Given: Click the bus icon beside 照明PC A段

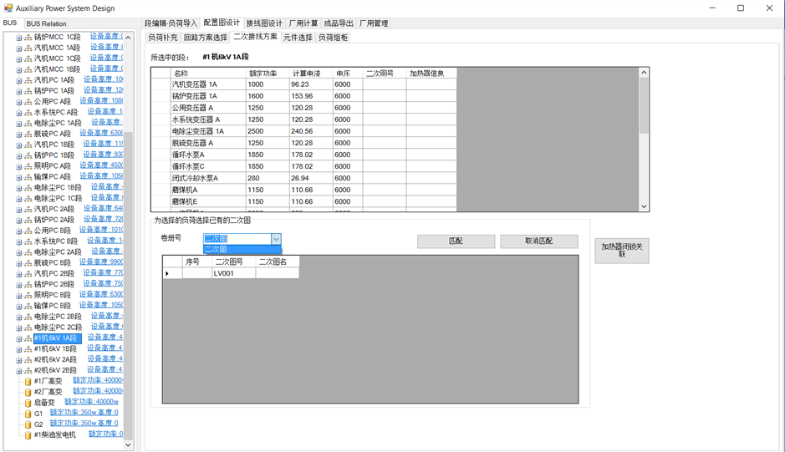Looking at the screenshot, I should coord(28,166).
